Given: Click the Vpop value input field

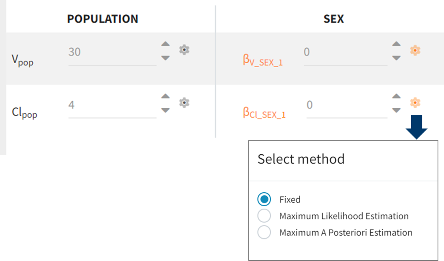Looking at the screenshot, I should [x=112, y=52].
